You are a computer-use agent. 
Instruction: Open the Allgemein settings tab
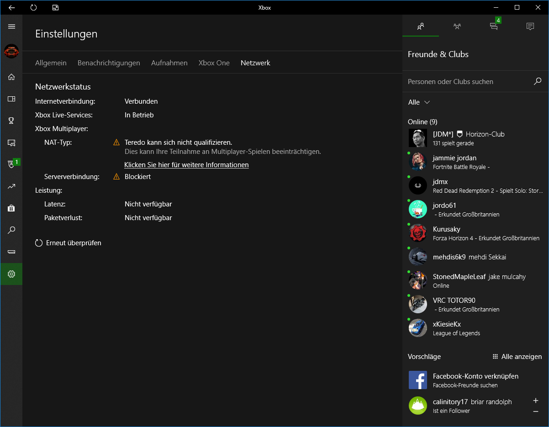pyautogui.click(x=51, y=63)
